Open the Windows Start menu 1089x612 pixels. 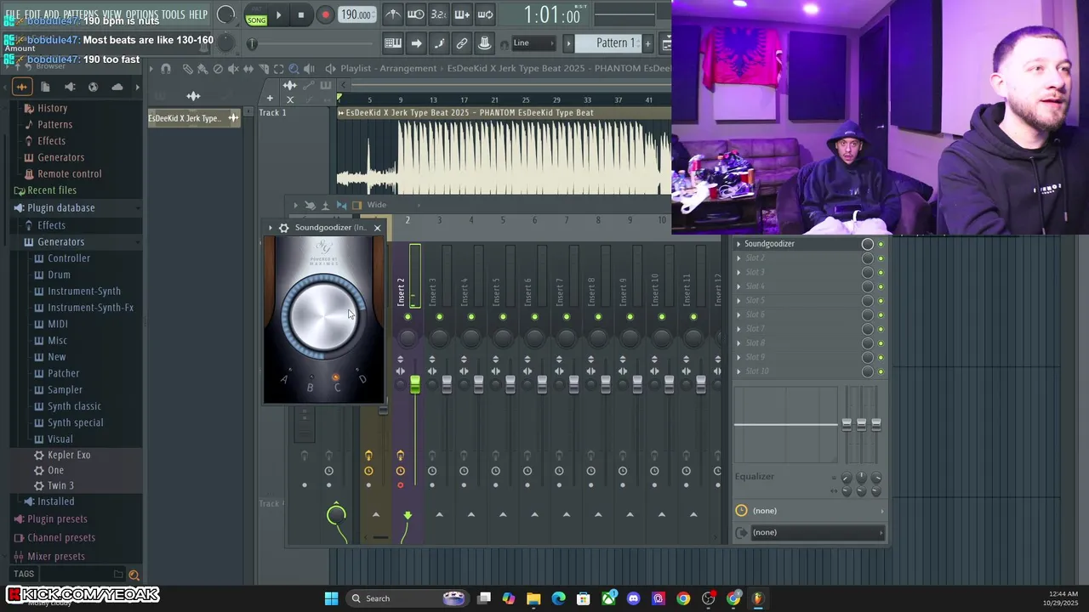pyautogui.click(x=331, y=598)
